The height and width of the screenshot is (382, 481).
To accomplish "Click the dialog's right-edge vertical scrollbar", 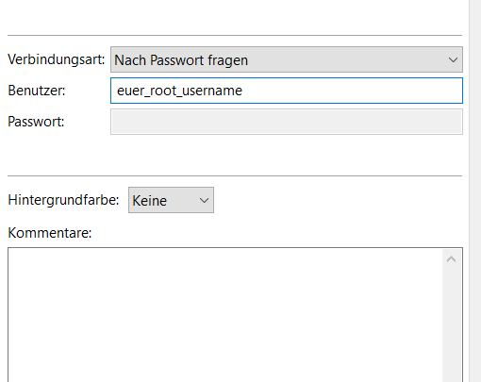I will (475, 191).
